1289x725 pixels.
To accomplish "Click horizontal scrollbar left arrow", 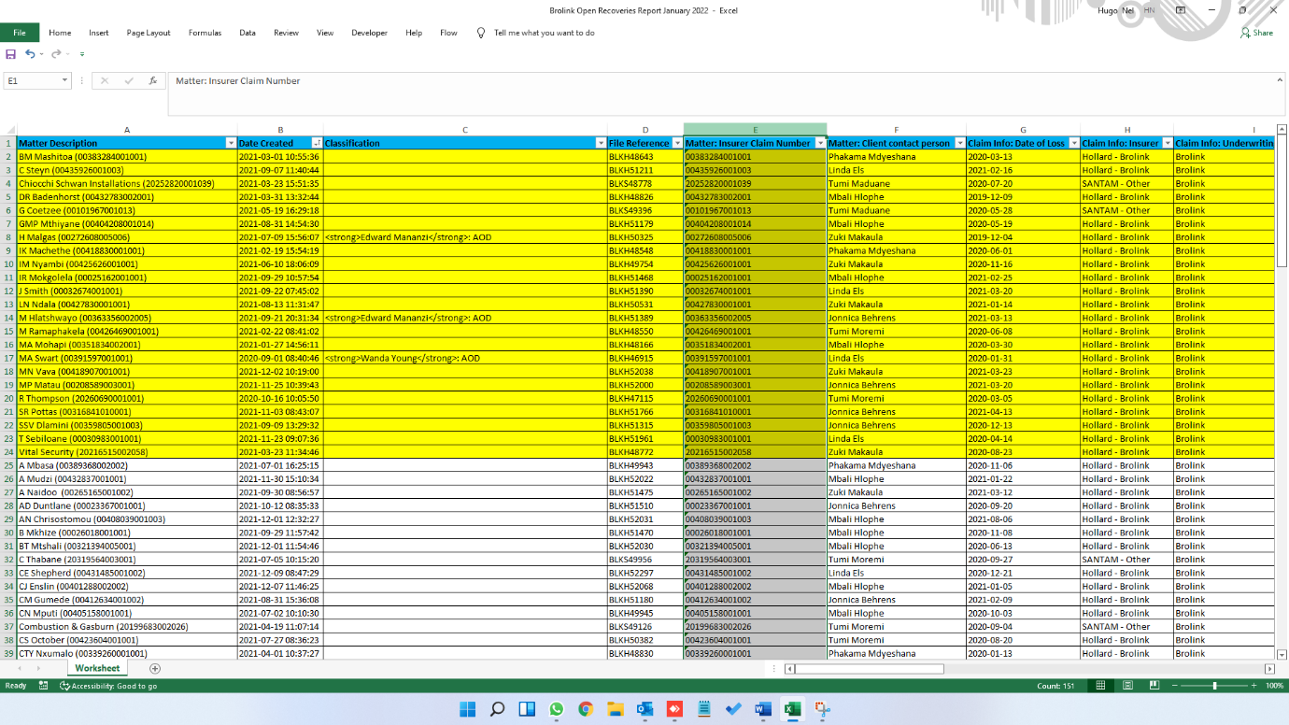I will pyautogui.click(x=789, y=668).
